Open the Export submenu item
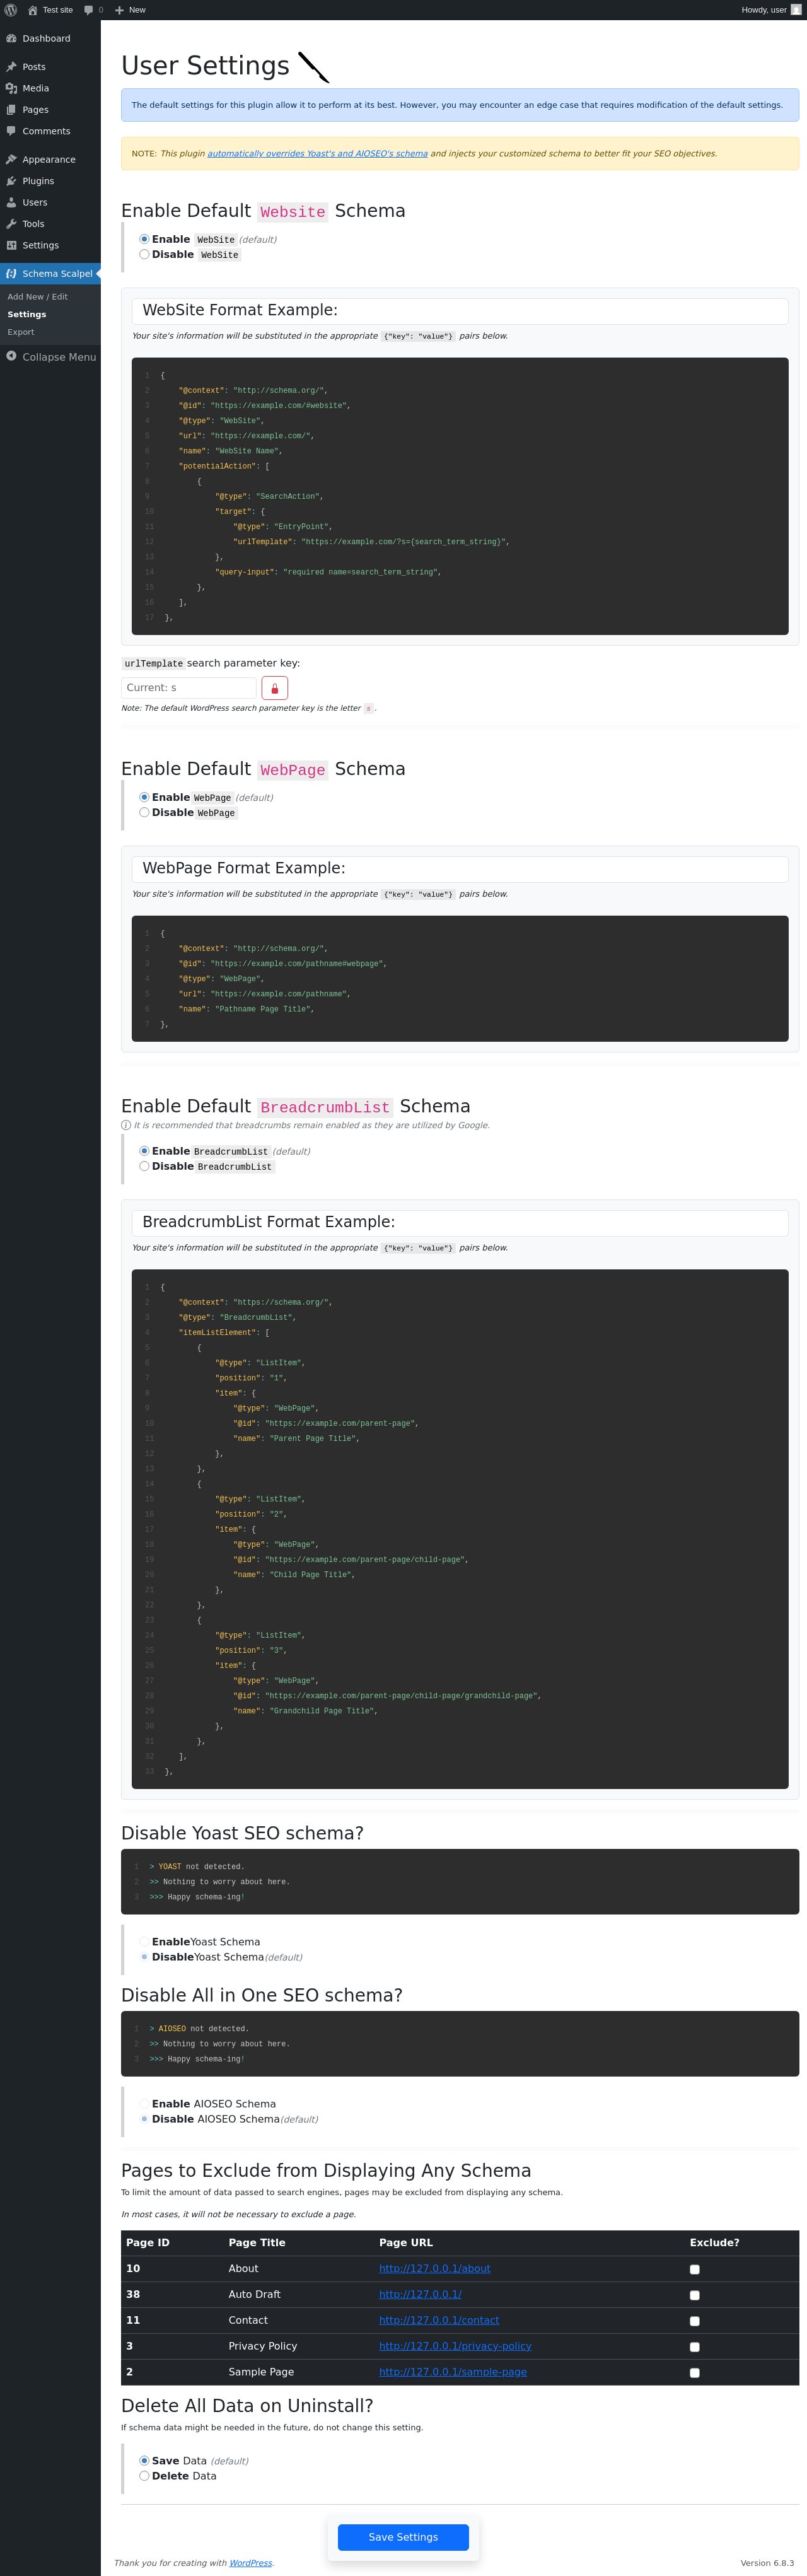807x2576 pixels. [x=21, y=332]
